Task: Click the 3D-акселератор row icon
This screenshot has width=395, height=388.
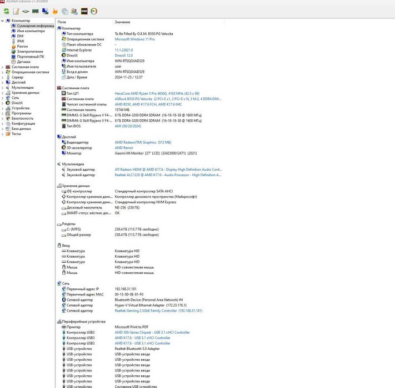Action: tap(64, 147)
